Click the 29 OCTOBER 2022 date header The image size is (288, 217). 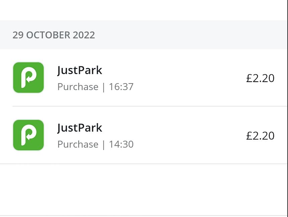(x=54, y=35)
